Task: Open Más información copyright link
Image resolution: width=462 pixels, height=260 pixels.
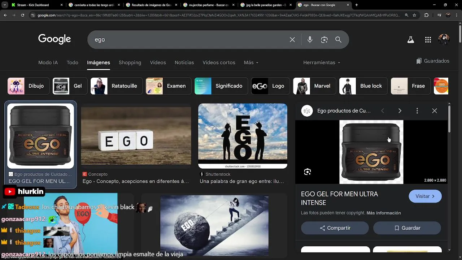Action: tap(384, 213)
